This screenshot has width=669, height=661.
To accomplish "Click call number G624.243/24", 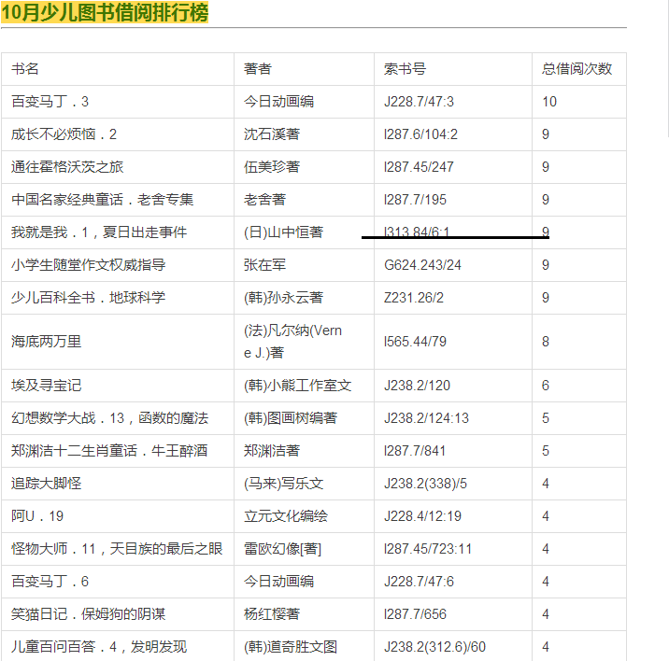I will 423,265.
